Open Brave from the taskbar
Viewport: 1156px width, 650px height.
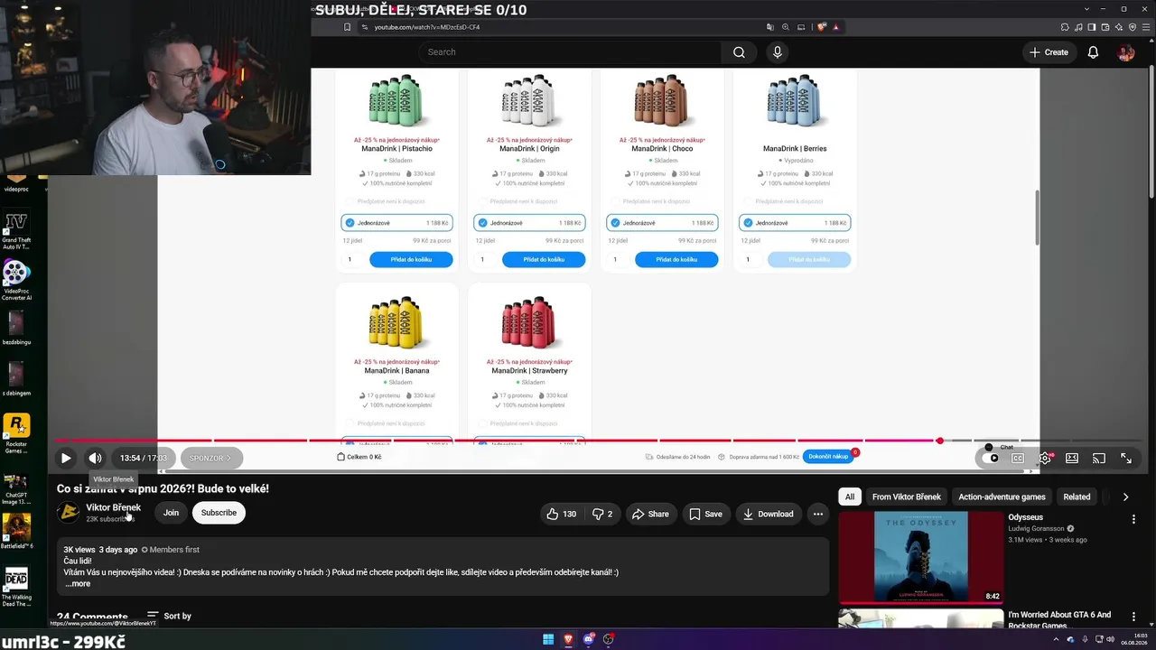568,640
